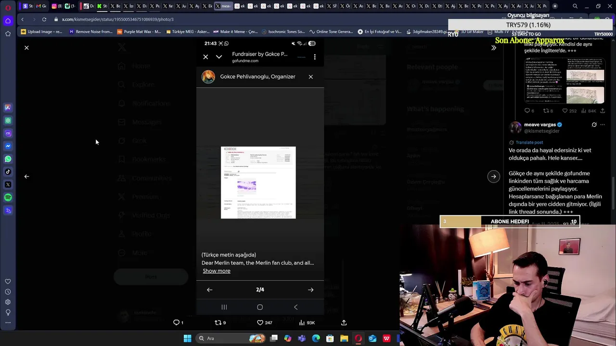This screenshot has height=346, width=616.
Task: Open WhatsApp in the Opera sidebar
Action: [8, 159]
